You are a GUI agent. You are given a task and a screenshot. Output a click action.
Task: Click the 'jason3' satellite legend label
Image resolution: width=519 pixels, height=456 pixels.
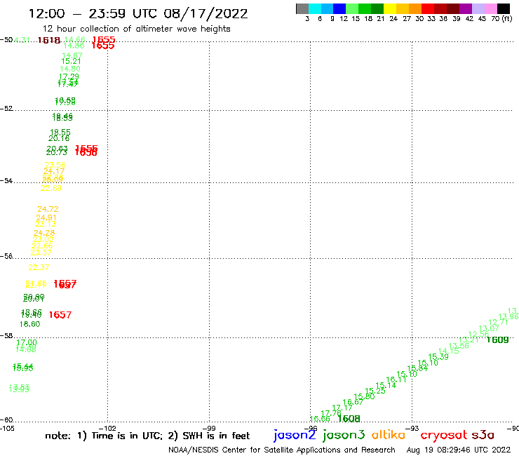click(344, 435)
